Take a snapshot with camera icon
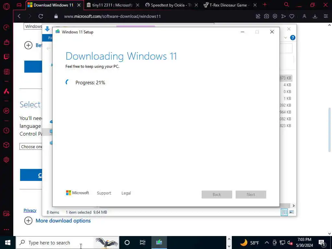Image resolution: width=332 pixels, height=249 pixels. 267,16
